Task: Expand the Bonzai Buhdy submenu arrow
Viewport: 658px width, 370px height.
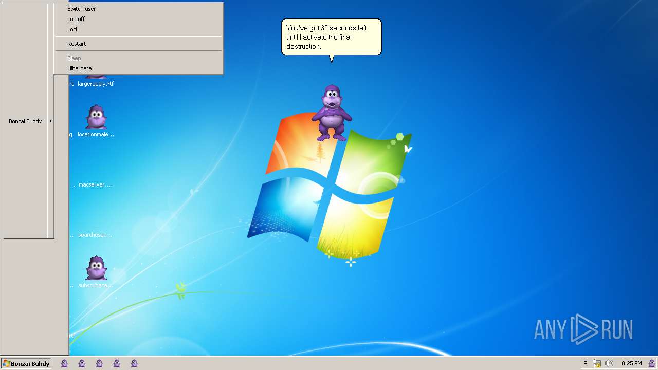Action: pos(50,121)
